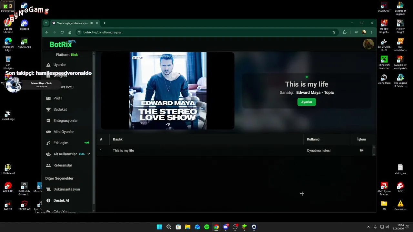Close the BotRix browser tab
Screen dimensions: 413x232
97,23
